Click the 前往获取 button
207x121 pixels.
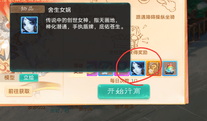(19, 91)
